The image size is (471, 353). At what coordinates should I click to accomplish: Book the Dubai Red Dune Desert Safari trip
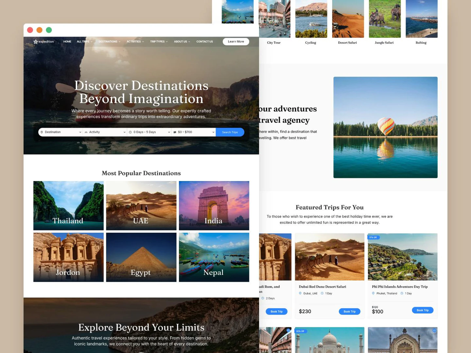click(349, 311)
